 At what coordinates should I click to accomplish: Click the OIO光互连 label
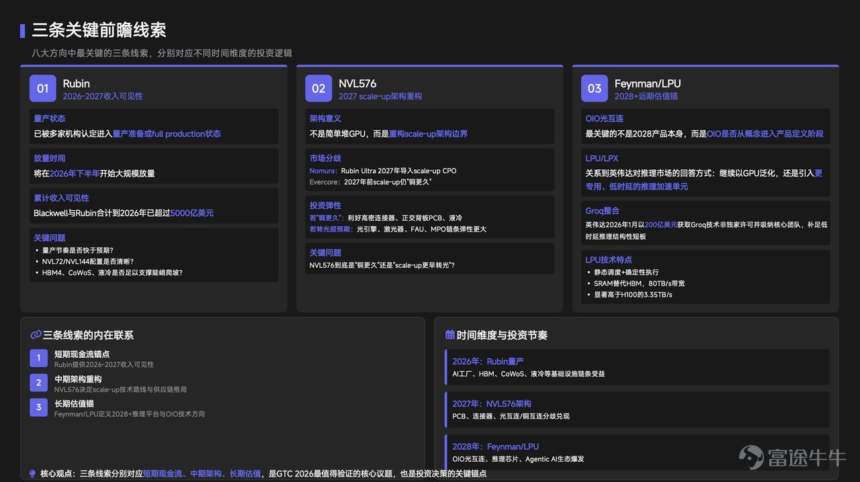[605, 118]
